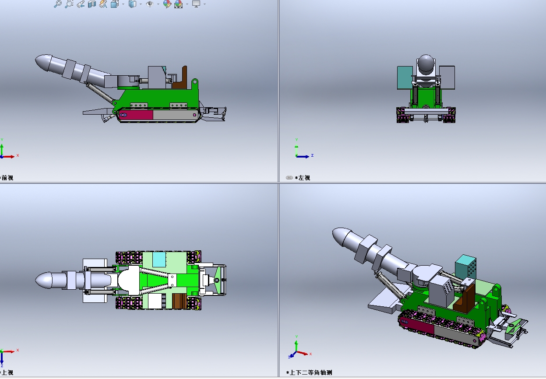
Task: Click the View Settings monitor icon
Action: click(x=196, y=4)
